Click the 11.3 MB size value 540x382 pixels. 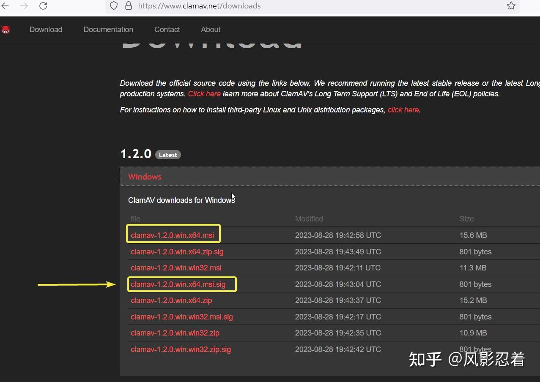[473, 268]
